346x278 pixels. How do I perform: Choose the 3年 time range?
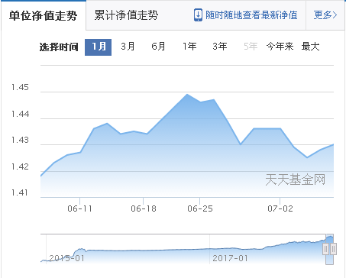coord(220,47)
